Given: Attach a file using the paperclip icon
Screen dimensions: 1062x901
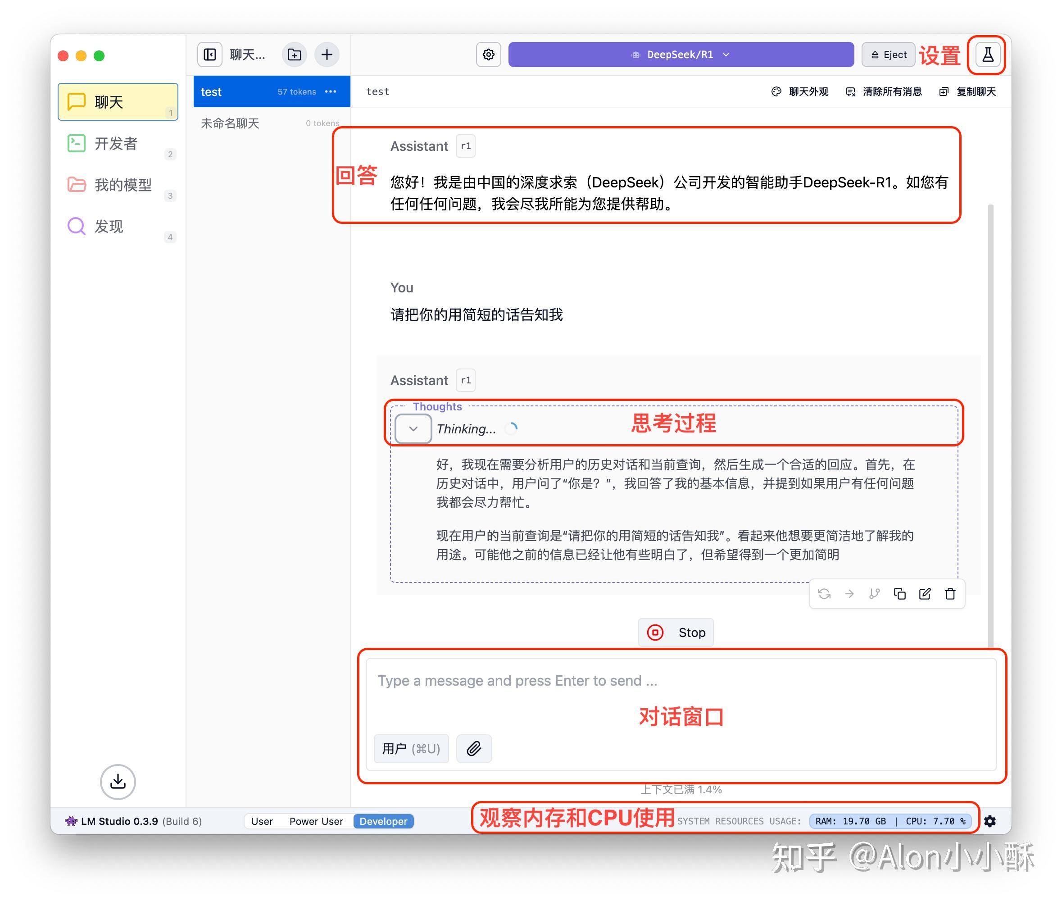Looking at the screenshot, I should pos(474,749).
